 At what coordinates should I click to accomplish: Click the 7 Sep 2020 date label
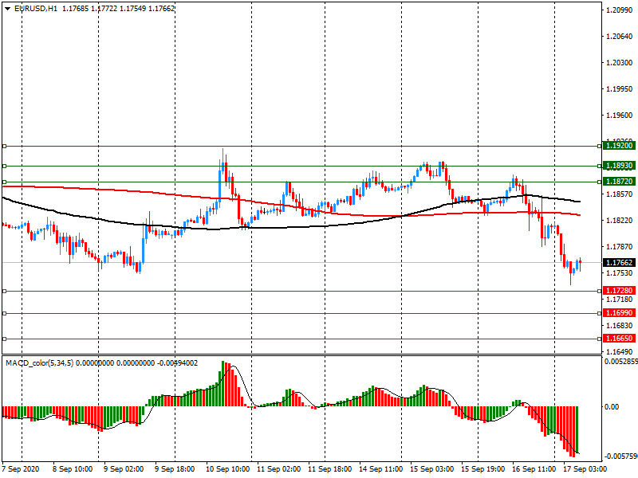22,470
